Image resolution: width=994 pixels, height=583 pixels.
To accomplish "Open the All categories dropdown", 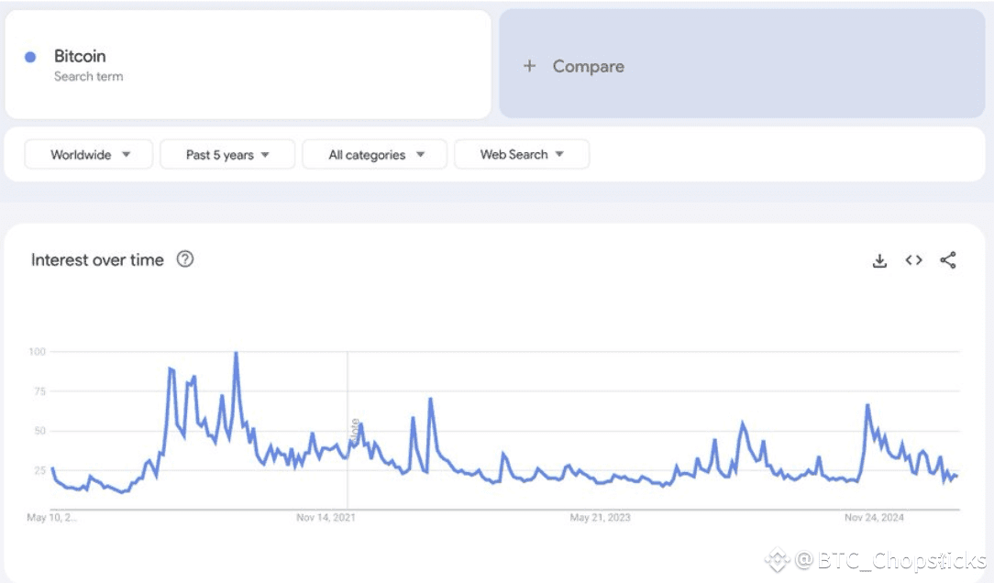I will [x=375, y=155].
